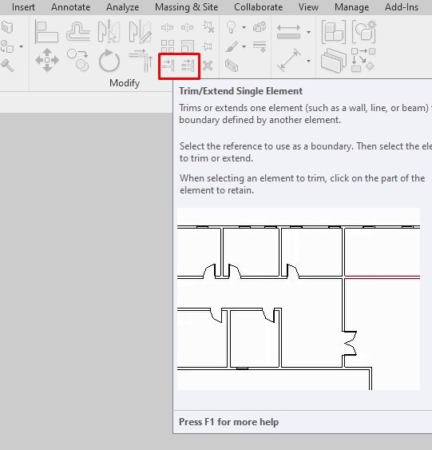This screenshot has height=450, width=432.
Task: Select the Offset tool
Action: point(77,32)
